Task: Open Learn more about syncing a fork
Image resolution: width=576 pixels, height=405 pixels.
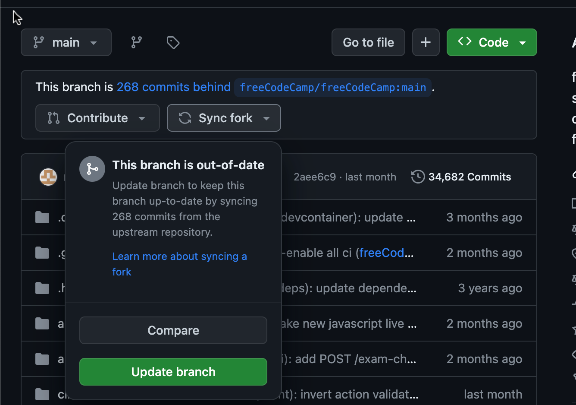Action: 179,256
